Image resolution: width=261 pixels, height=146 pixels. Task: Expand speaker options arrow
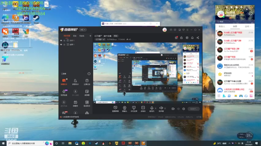(x=165, y=108)
